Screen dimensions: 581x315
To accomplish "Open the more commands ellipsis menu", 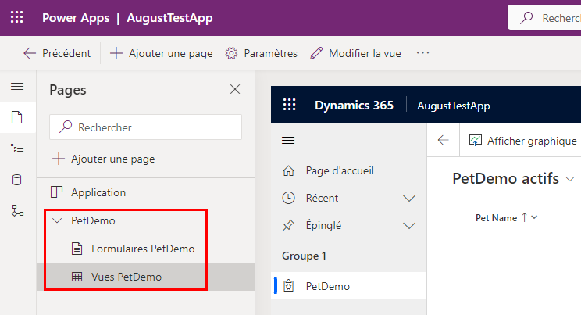I will [422, 53].
